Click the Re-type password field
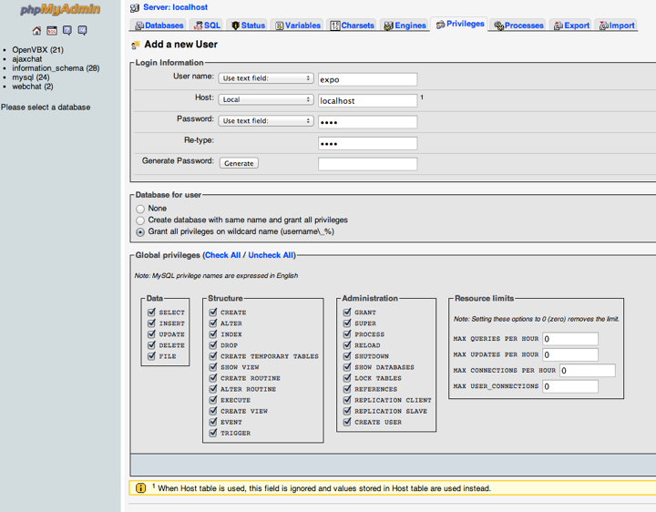The image size is (656, 512). pyautogui.click(x=368, y=143)
